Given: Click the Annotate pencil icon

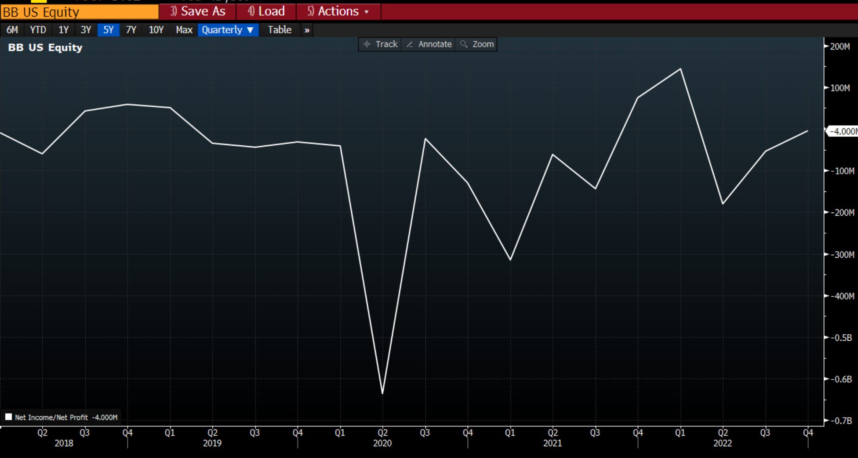Looking at the screenshot, I should (x=410, y=44).
